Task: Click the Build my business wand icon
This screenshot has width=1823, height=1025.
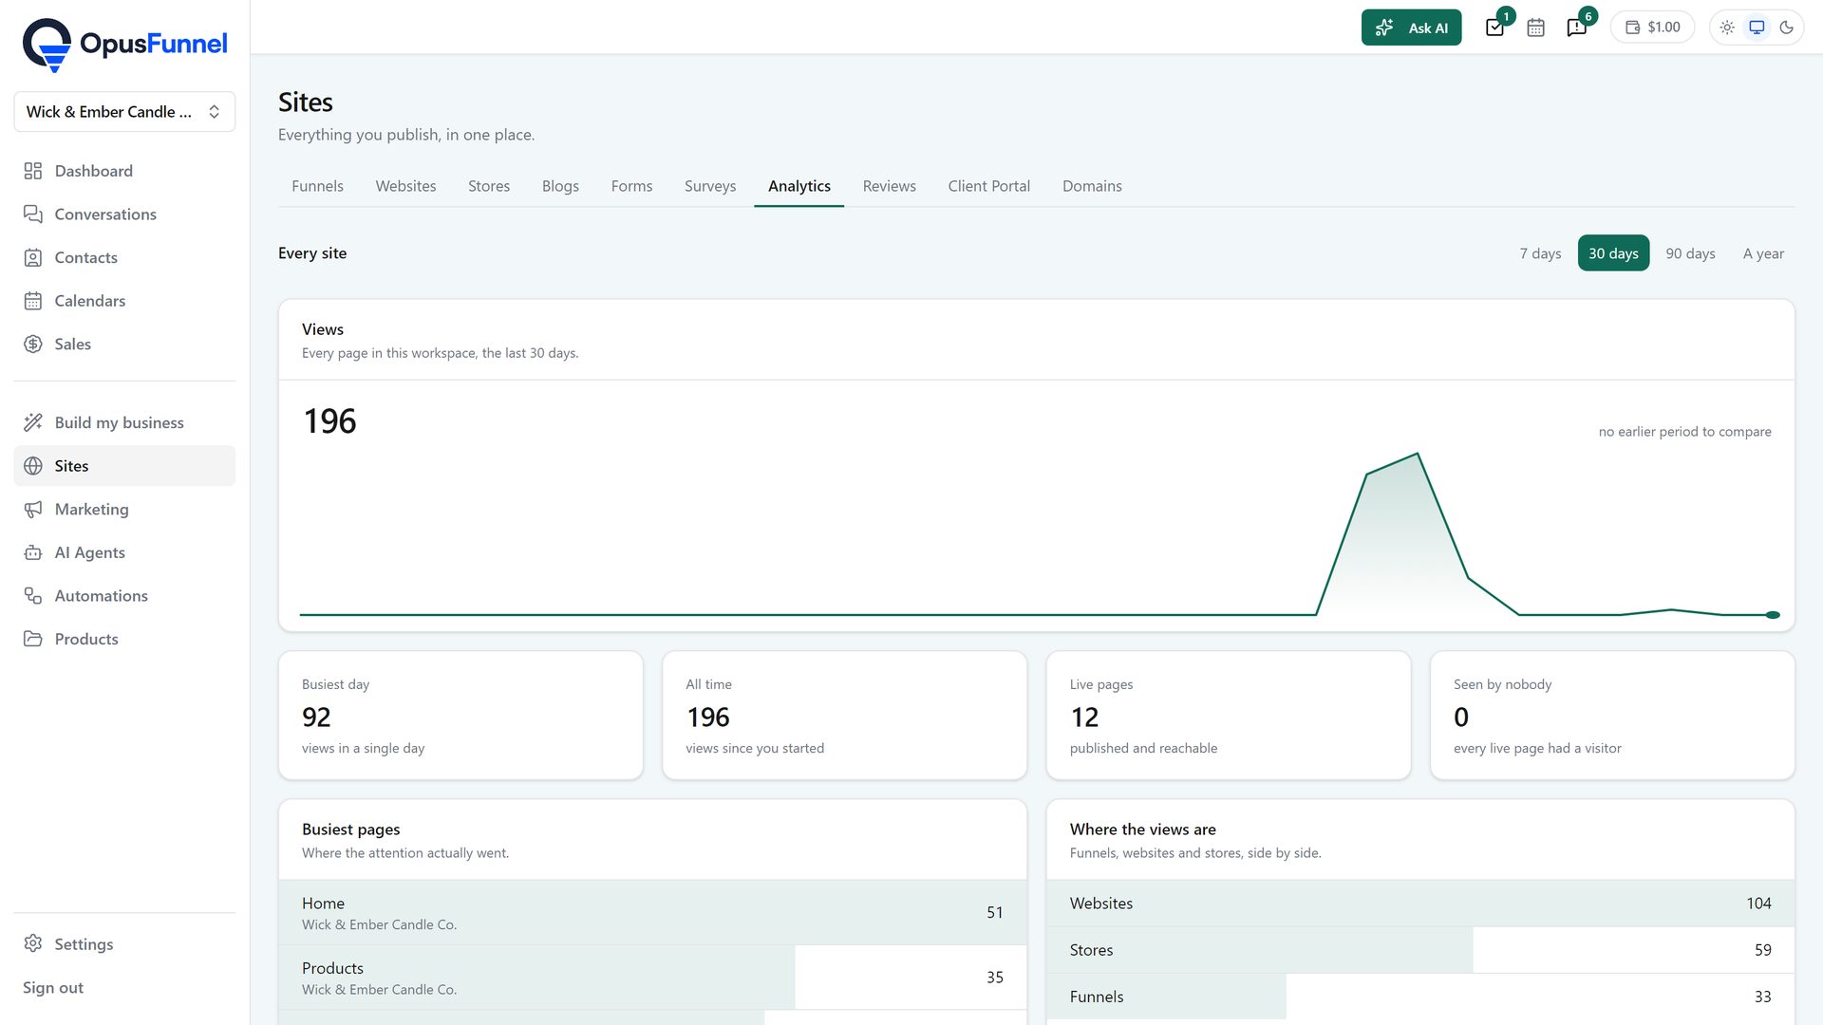Action: (x=33, y=422)
